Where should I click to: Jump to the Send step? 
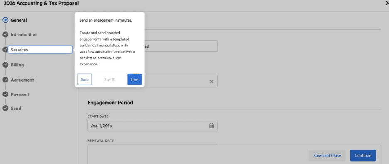[16, 108]
